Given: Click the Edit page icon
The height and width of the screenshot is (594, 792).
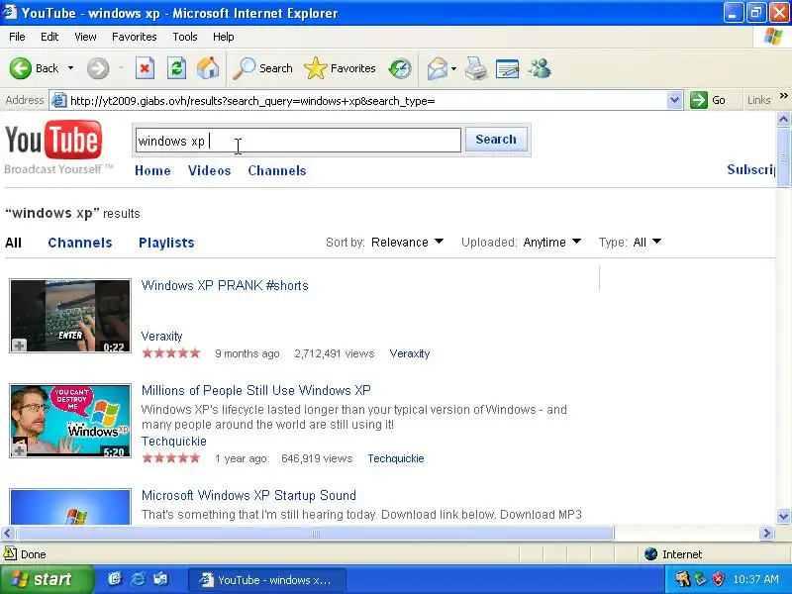Looking at the screenshot, I should [508, 68].
